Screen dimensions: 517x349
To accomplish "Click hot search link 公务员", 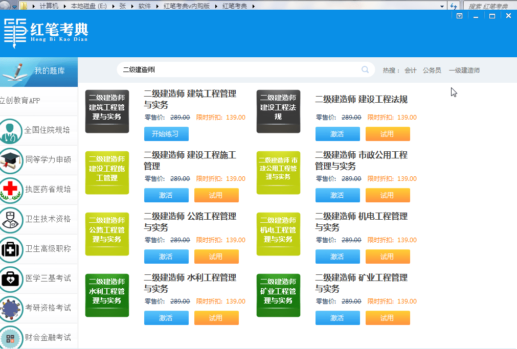I will tap(432, 70).
